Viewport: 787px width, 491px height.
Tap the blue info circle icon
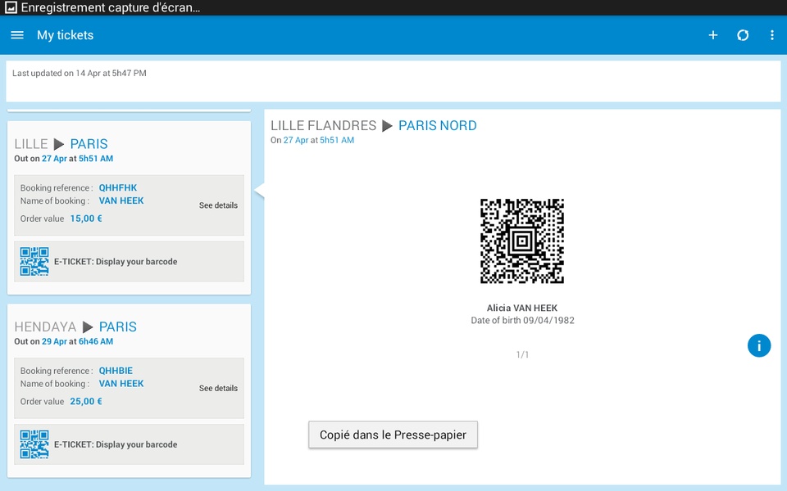coord(759,345)
